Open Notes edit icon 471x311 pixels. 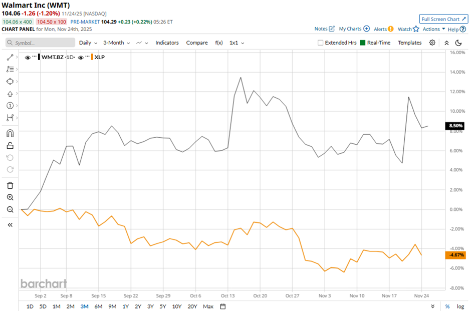[332, 29]
